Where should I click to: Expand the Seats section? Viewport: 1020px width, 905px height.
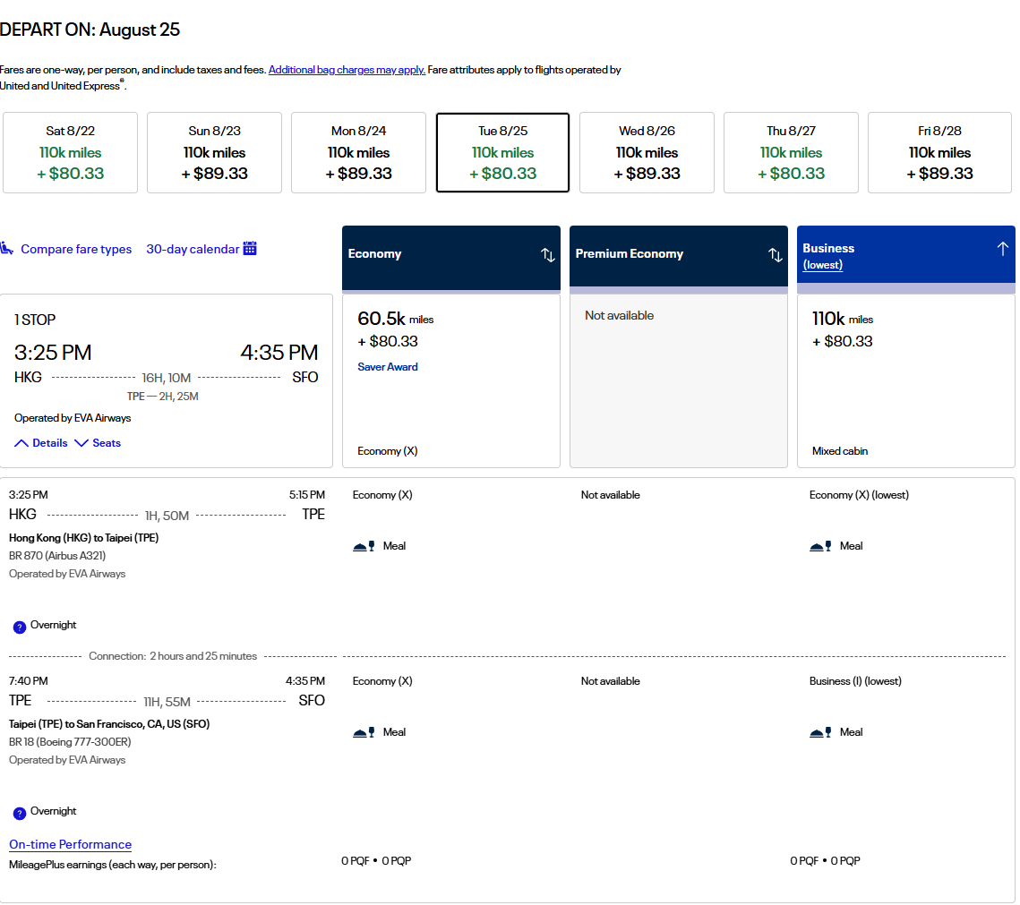click(98, 443)
